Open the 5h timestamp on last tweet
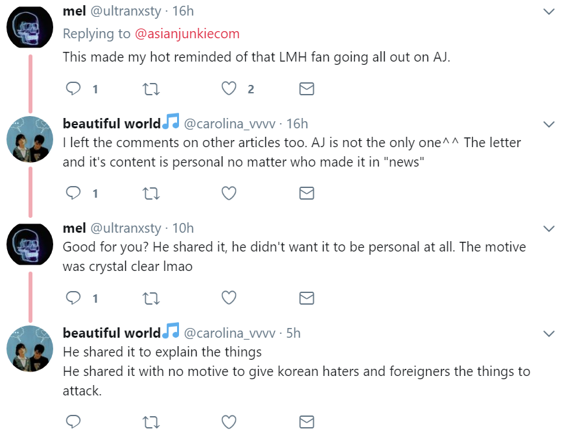561x433 pixels. click(x=293, y=333)
